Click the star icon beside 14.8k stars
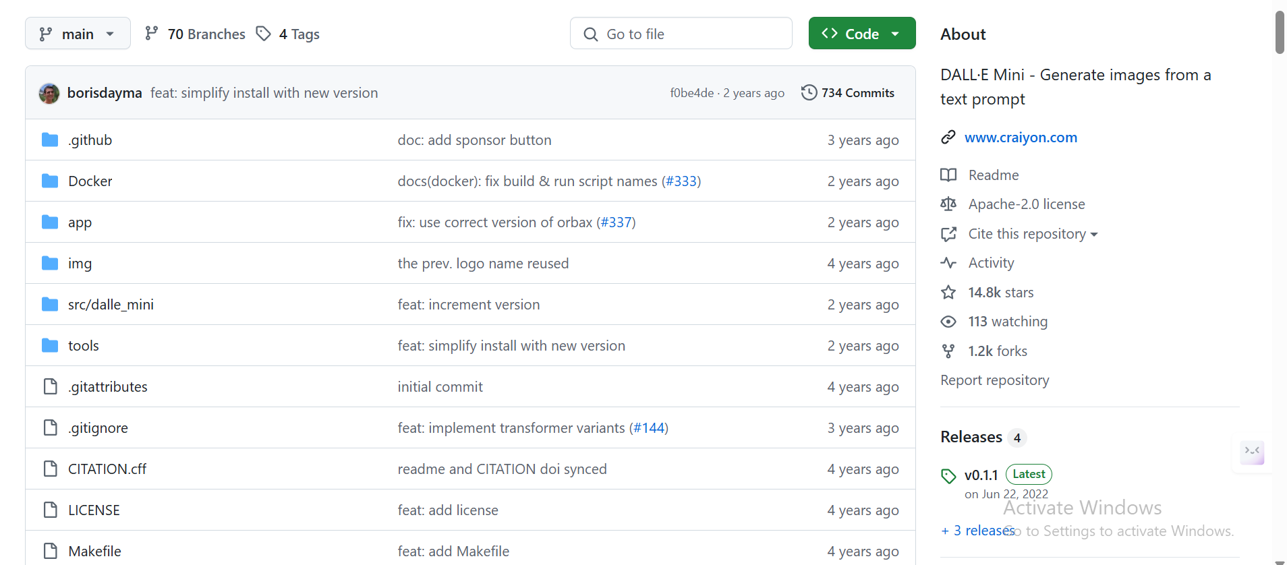 (948, 292)
